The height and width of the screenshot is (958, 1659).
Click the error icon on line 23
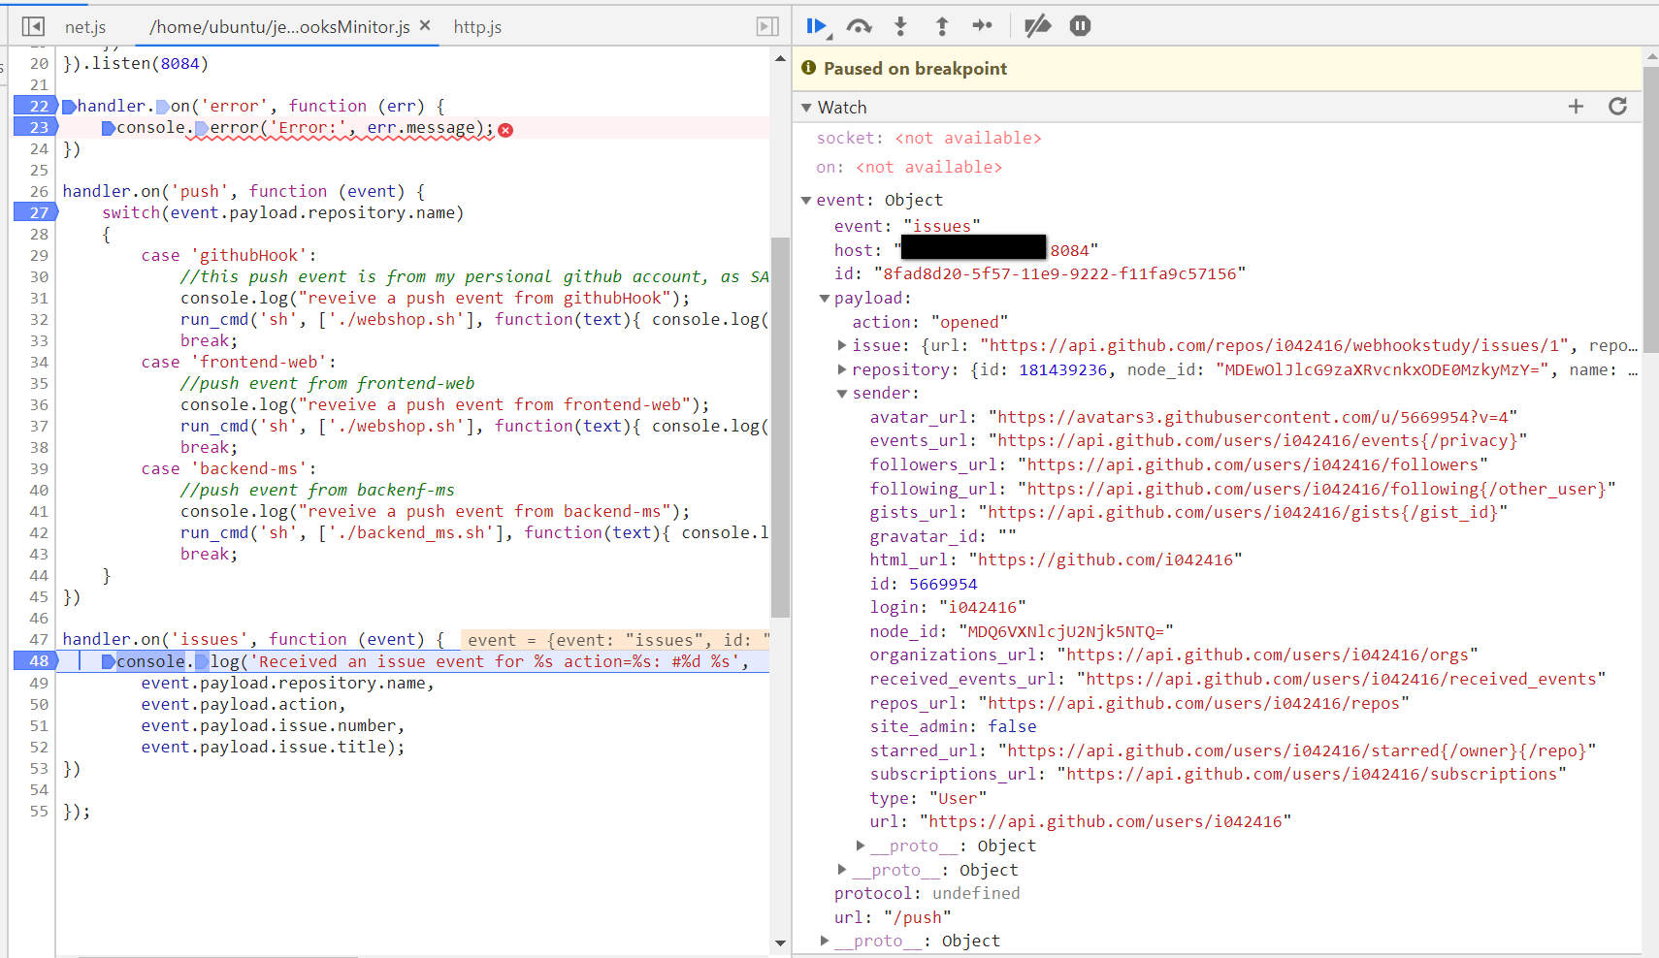(505, 129)
